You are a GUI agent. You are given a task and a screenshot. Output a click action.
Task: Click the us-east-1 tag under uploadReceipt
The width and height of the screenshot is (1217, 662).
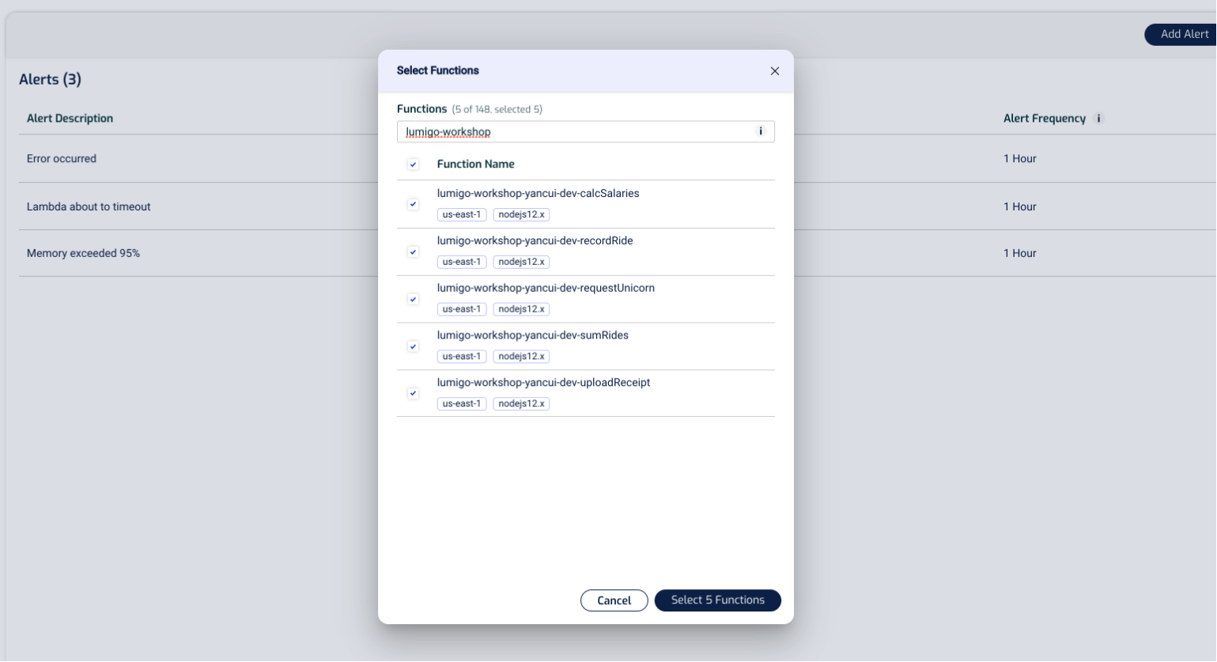click(462, 403)
